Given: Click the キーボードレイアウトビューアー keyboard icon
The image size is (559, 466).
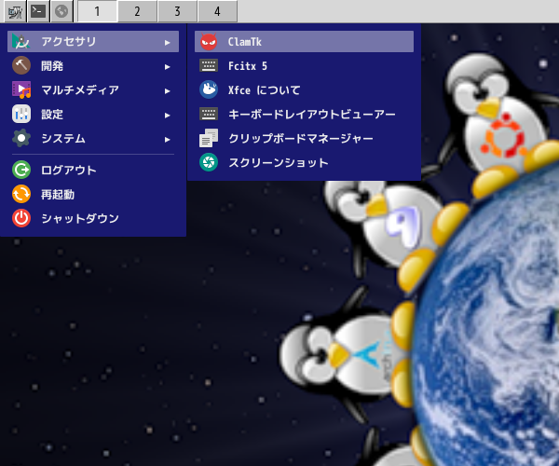Looking at the screenshot, I should (x=209, y=114).
